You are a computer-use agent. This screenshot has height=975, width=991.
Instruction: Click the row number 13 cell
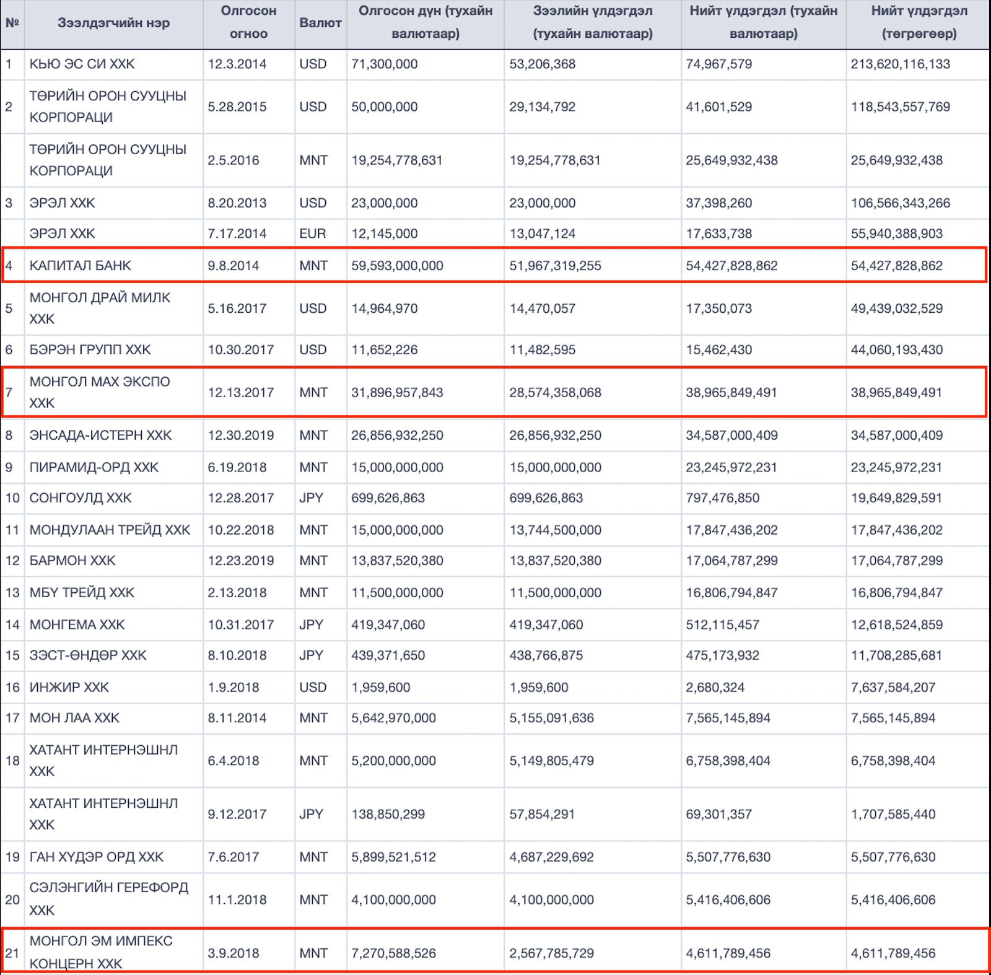coord(12,592)
